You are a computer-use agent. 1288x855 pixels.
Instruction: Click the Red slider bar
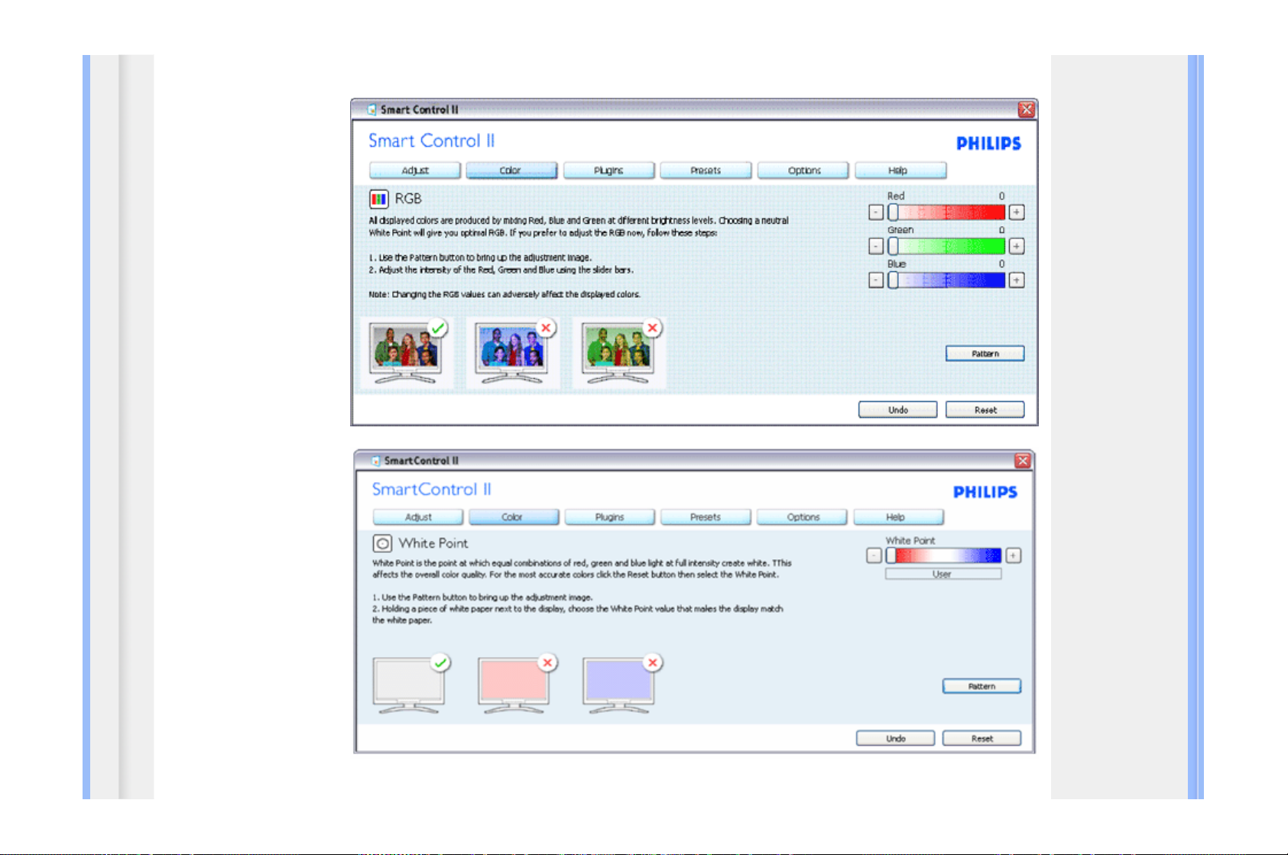(x=946, y=212)
